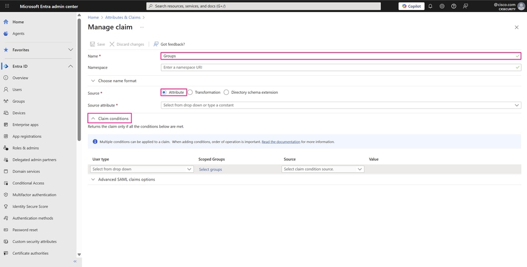The image size is (527, 267).
Task: Open the help question mark icon
Action: click(454, 6)
